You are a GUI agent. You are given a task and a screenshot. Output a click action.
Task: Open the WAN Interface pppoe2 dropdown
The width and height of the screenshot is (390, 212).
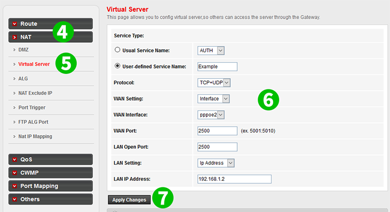click(211, 115)
